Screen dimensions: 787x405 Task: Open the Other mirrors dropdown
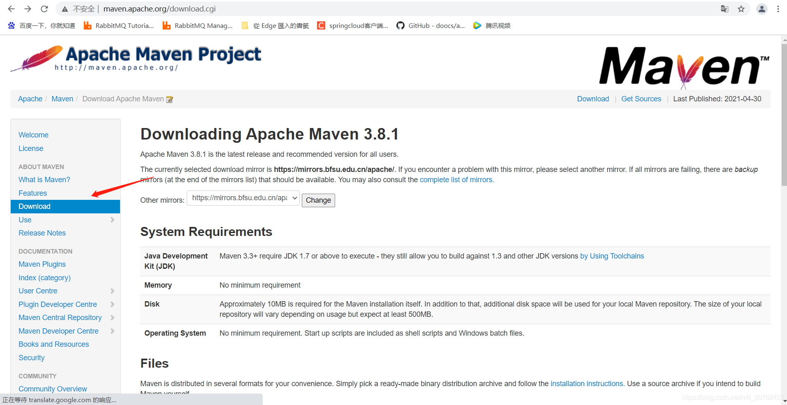point(243,198)
